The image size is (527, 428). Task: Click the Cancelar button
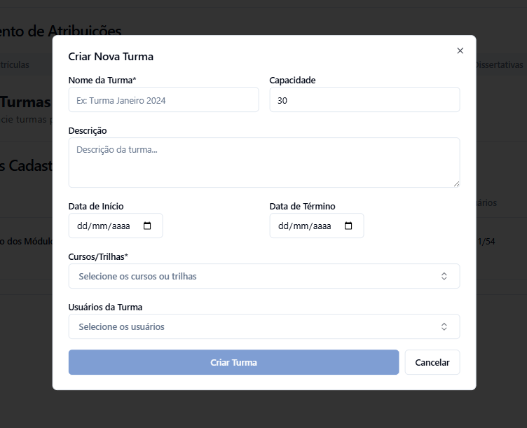point(432,362)
